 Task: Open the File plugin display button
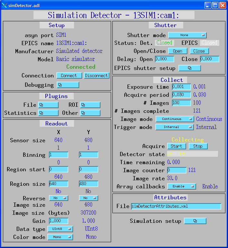[x=48, y=105]
